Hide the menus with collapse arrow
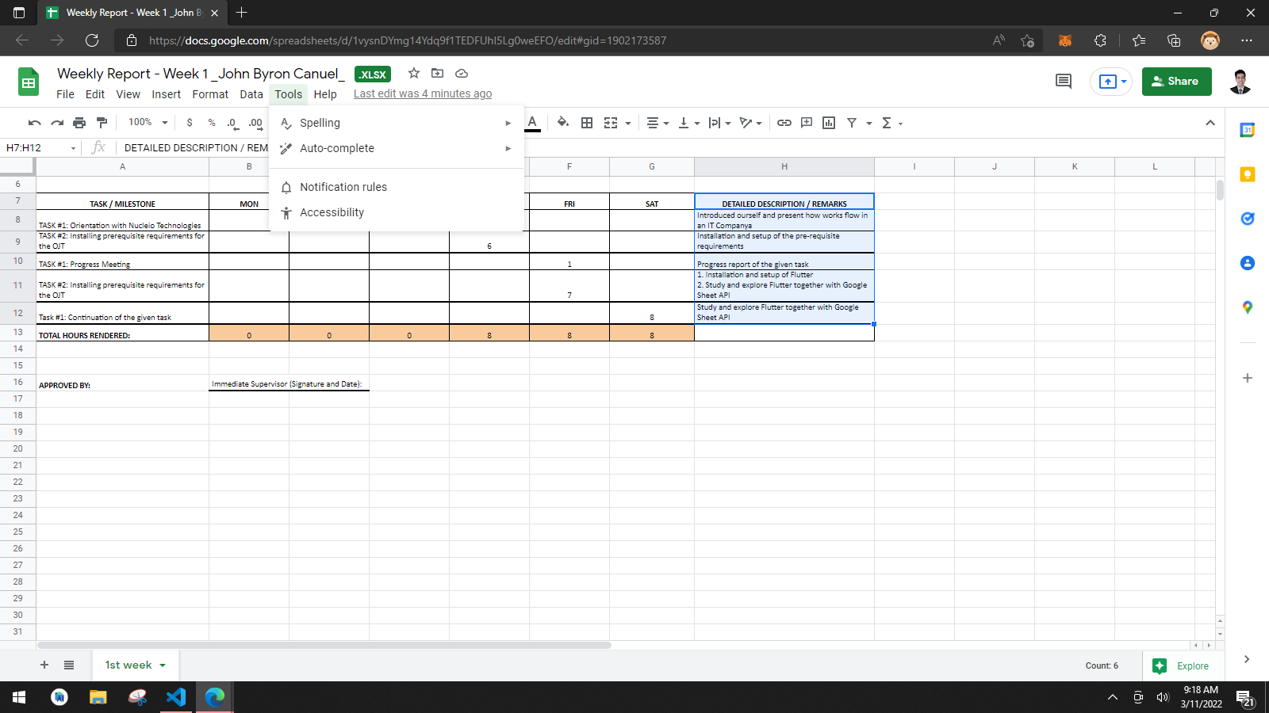 (x=1210, y=123)
